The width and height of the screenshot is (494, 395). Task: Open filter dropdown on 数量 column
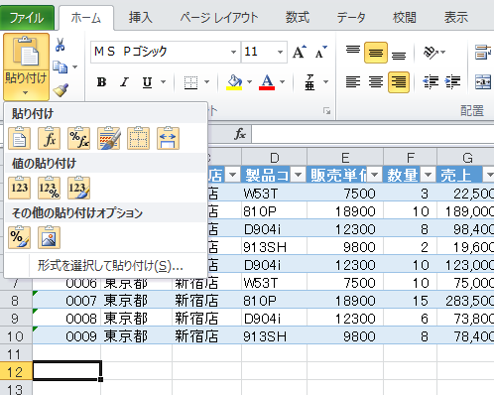point(429,175)
